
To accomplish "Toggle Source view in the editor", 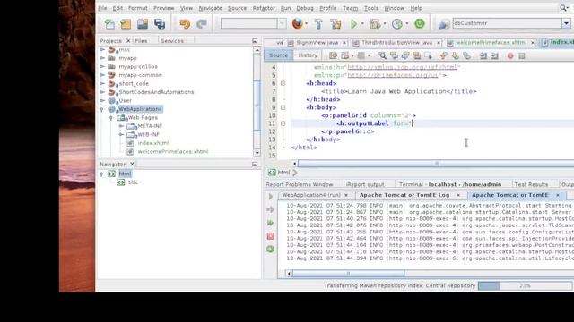I will (x=279, y=55).
